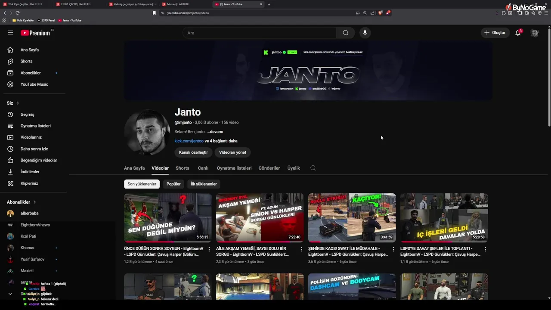Expand the Siz section

pos(13,103)
